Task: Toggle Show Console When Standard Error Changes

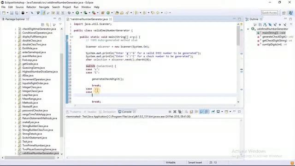Action: pyautogui.click(x=206, y=112)
